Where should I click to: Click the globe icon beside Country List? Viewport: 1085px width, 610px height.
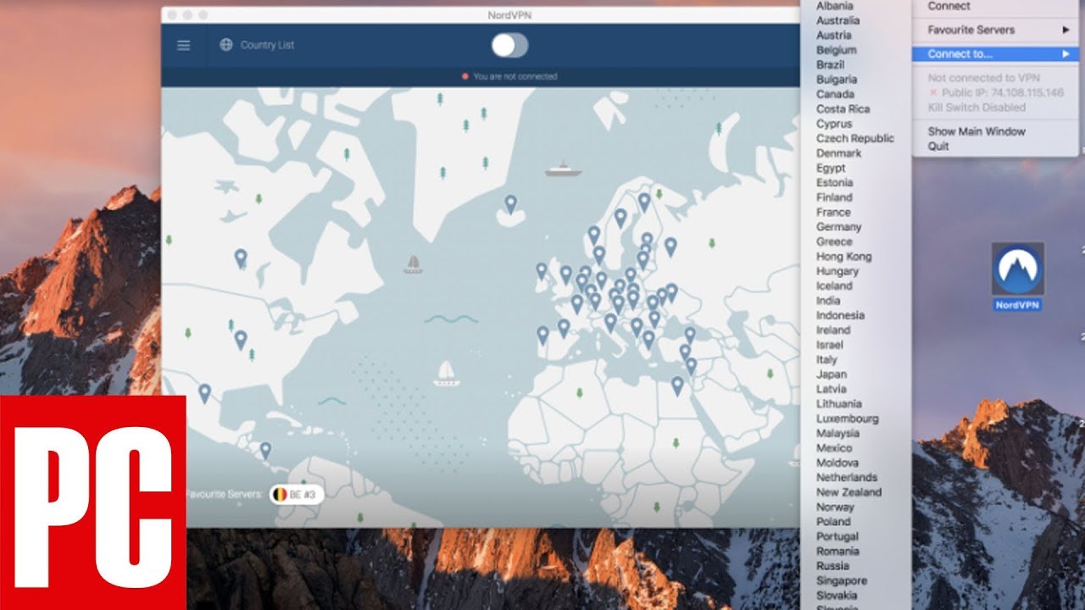[225, 45]
